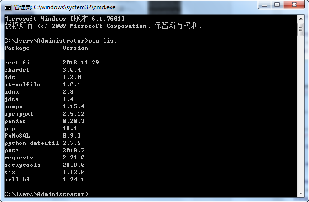
Task: Click the requests package name
Action: pos(19,158)
